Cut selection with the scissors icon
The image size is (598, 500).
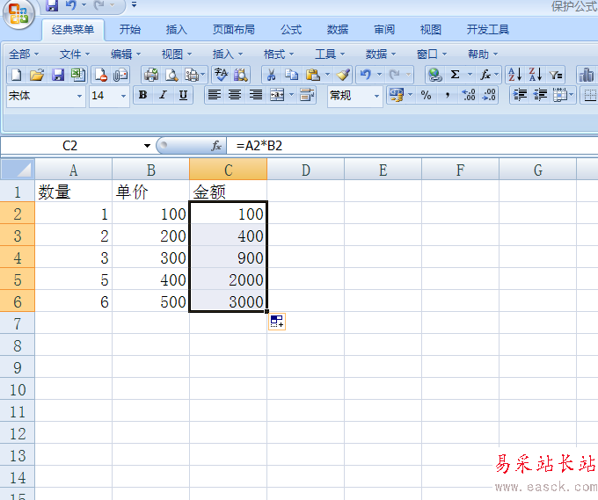pyautogui.click(x=271, y=75)
